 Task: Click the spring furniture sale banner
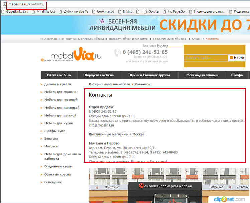pyautogui.click(x=125, y=25)
